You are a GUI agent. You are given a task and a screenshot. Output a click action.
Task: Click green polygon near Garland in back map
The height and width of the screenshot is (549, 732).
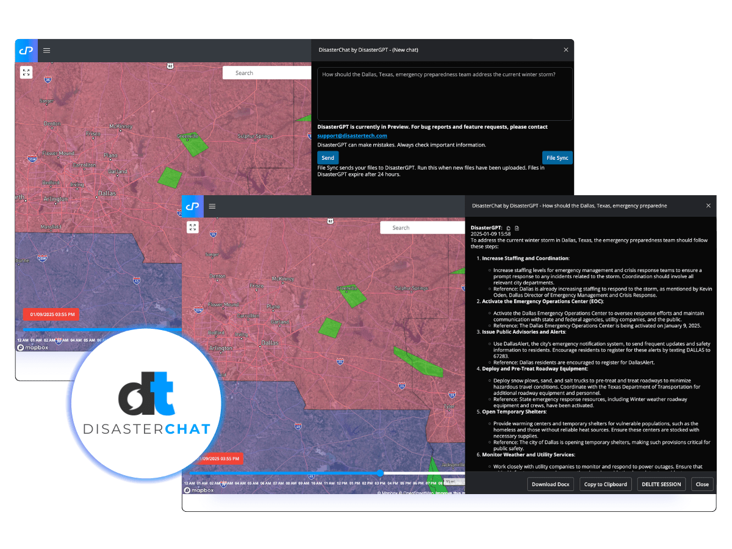[170, 176]
